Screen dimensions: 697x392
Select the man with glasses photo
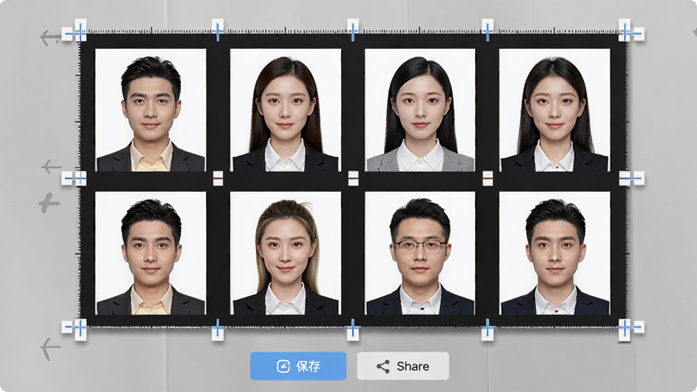420,253
